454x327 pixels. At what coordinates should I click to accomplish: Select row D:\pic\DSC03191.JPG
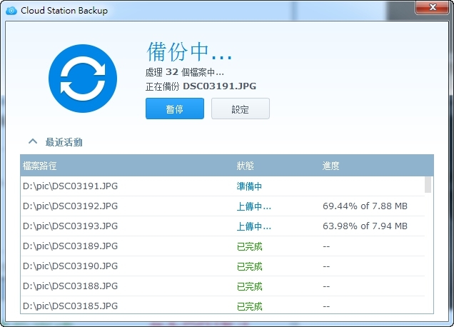(x=223, y=186)
